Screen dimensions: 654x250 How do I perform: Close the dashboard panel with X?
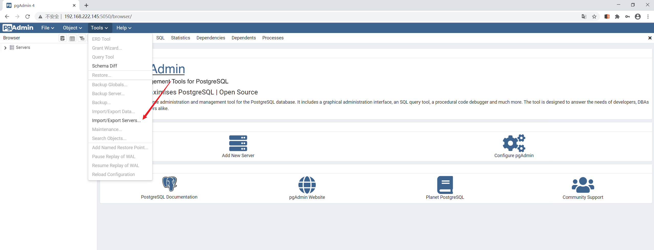point(650,38)
